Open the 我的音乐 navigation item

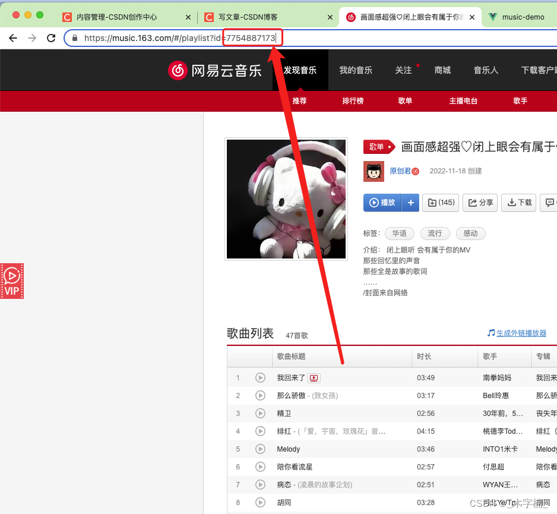point(356,70)
